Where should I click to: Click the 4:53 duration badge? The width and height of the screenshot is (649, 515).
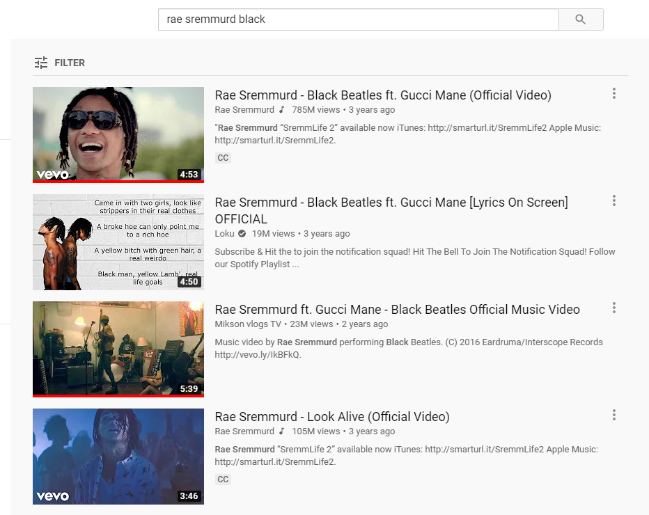[189, 174]
